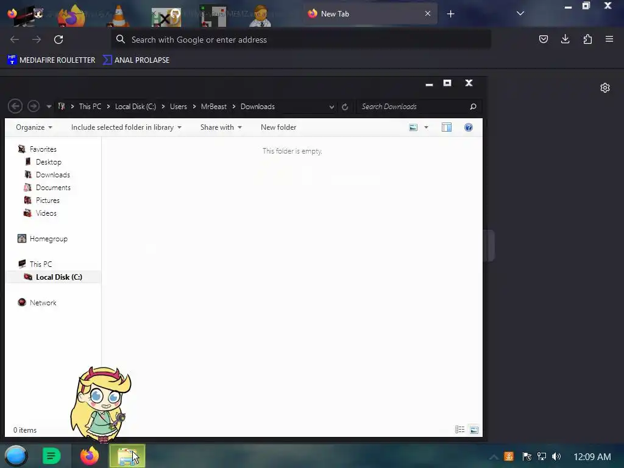This screenshot has height=468, width=624.
Task: Open green notes app on taskbar
Action: click(x=51, y=456)
